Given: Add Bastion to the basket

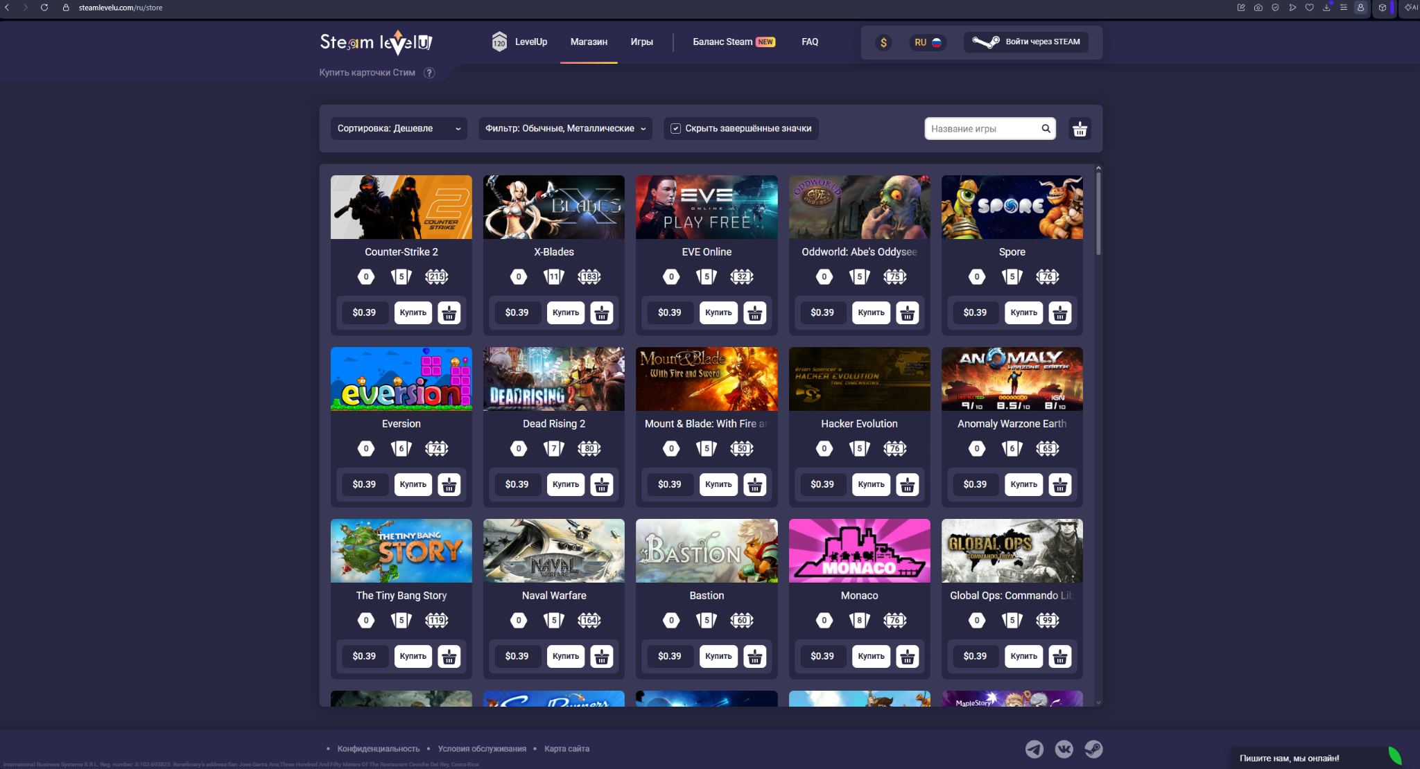Looking at the screenshot, I should 754,657.
